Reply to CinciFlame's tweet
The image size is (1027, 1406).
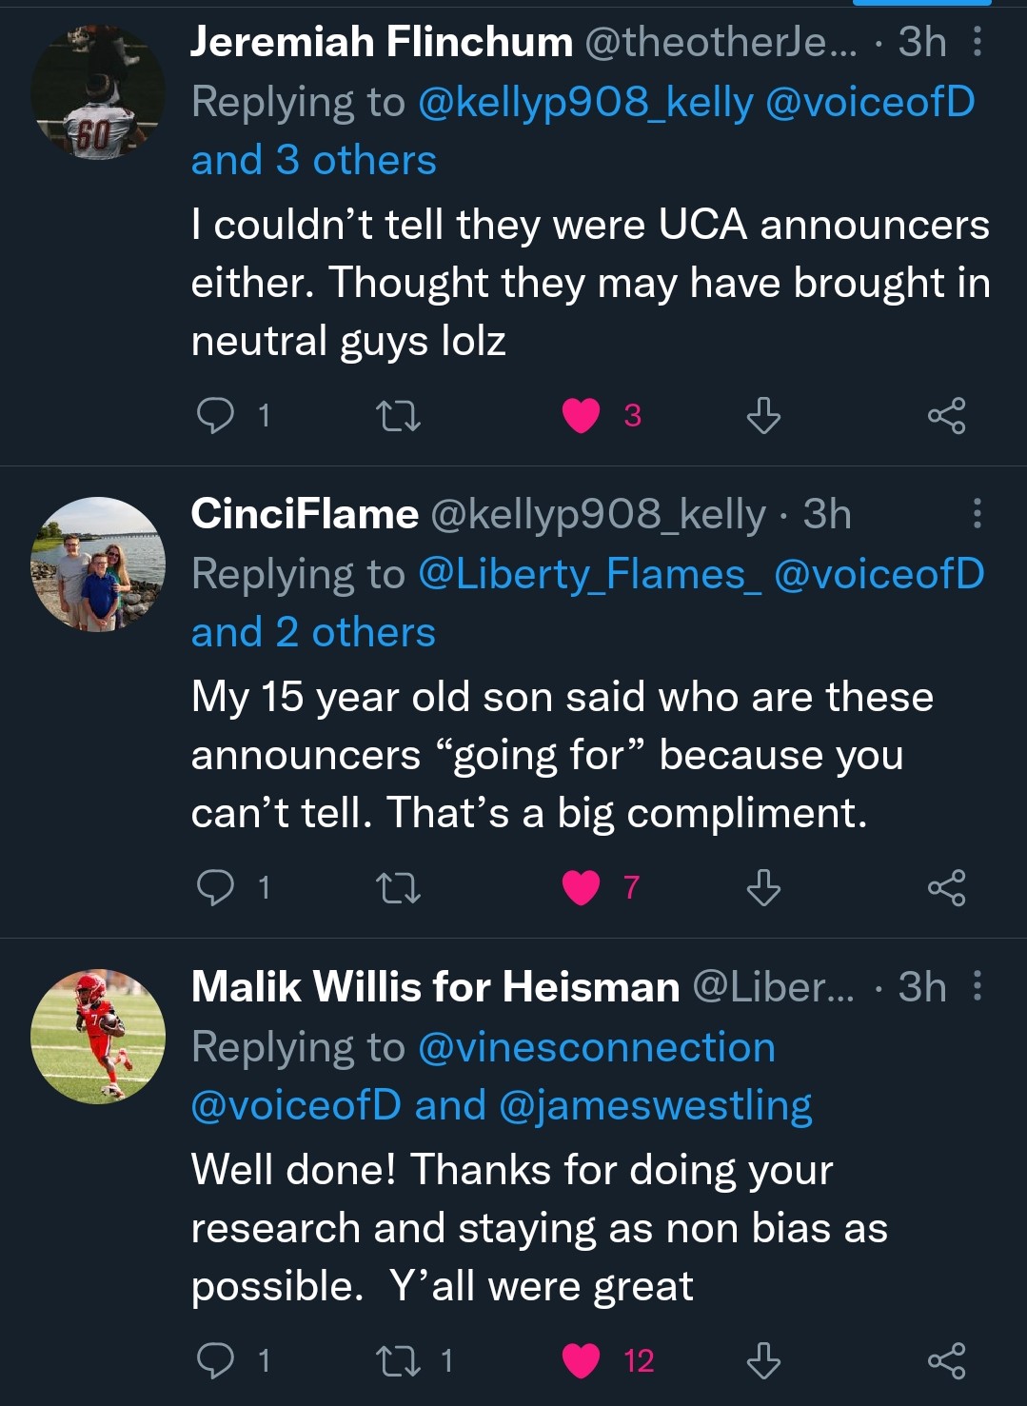pos(215,887)
